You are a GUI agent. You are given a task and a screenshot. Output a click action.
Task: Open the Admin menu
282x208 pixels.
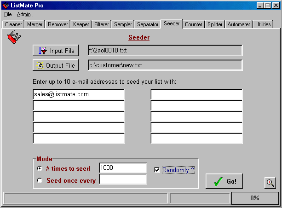23,14
